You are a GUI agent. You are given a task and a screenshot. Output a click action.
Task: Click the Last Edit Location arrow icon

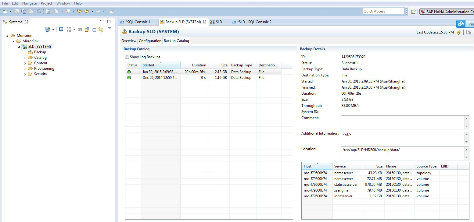79,11
